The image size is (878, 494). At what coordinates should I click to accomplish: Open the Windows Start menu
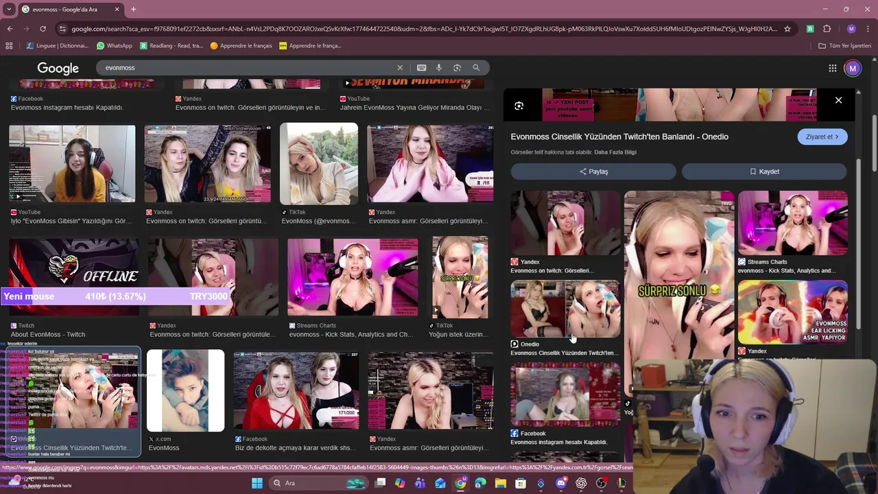pyautogui.click(x=257, y=483)
